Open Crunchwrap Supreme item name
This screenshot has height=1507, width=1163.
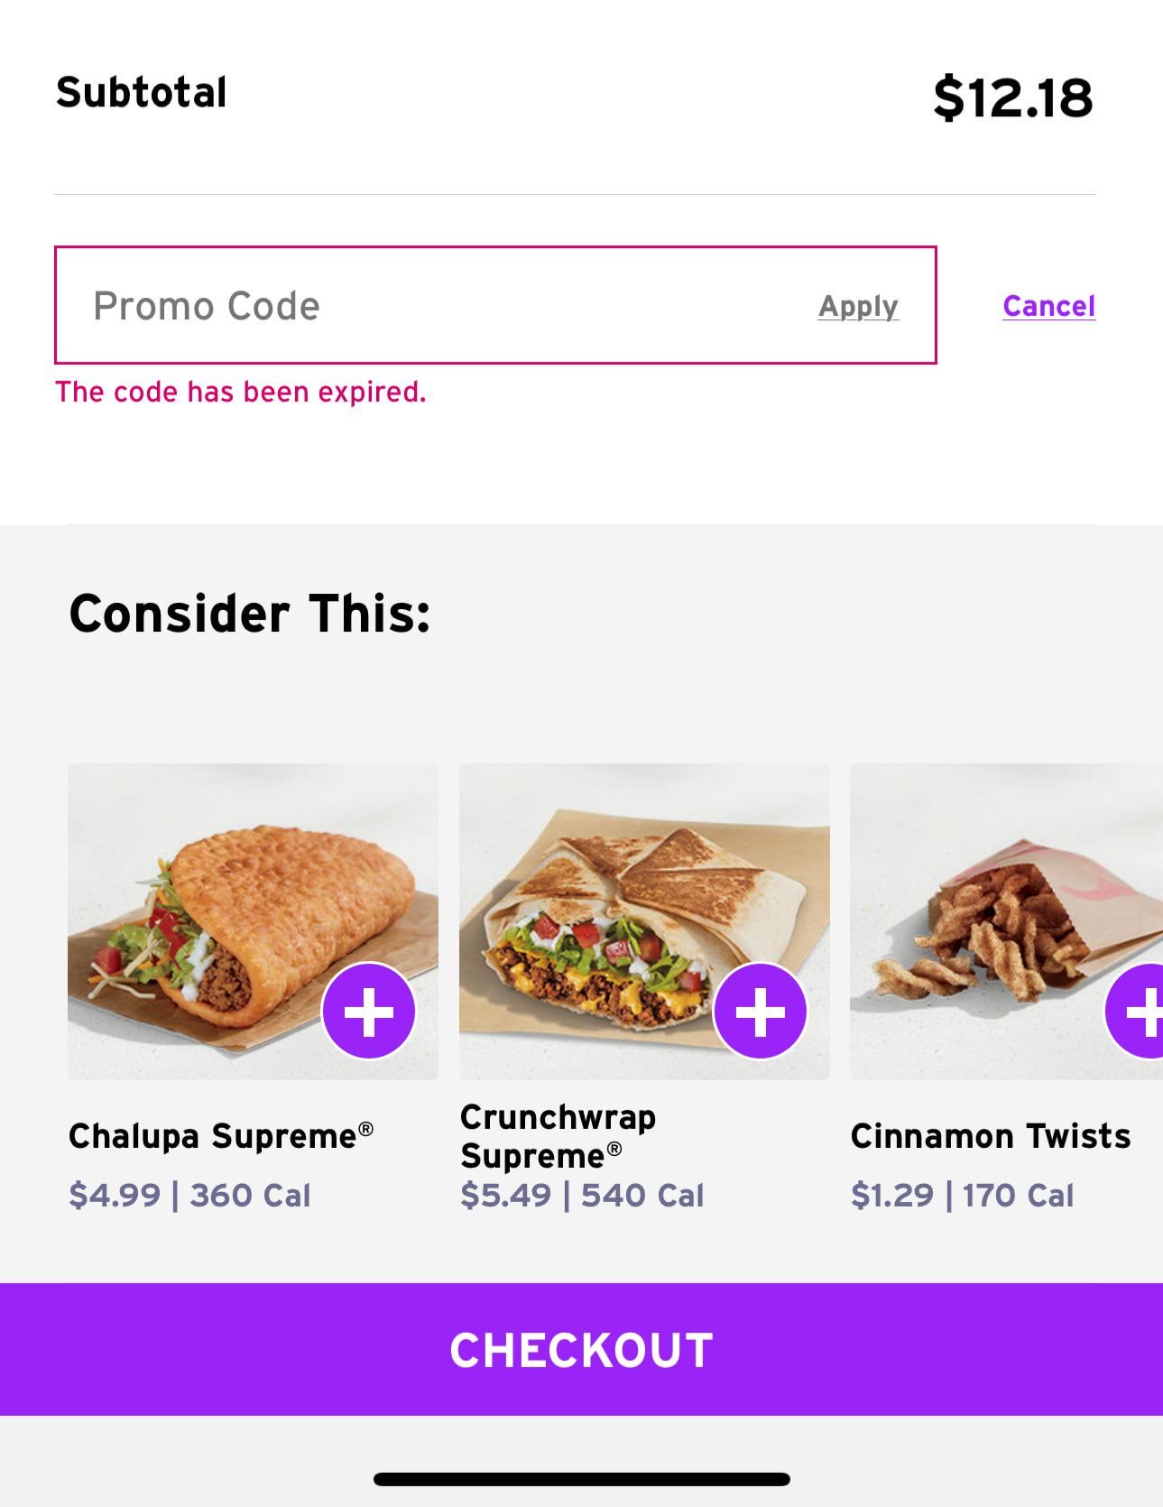click(558, 1136)
